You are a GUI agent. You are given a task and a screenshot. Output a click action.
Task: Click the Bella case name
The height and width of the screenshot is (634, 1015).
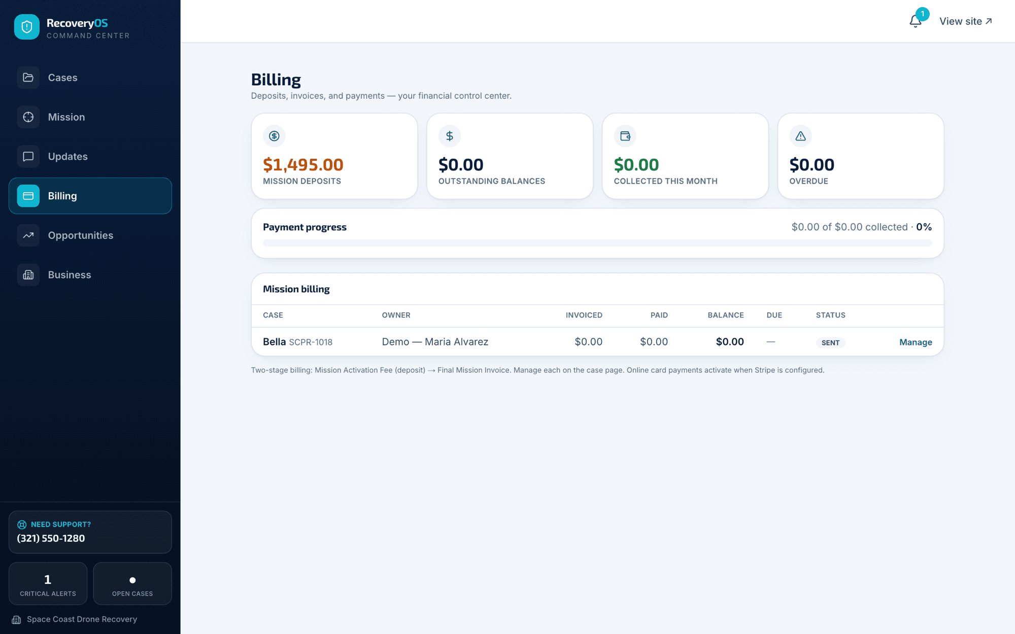coord(274,342)
